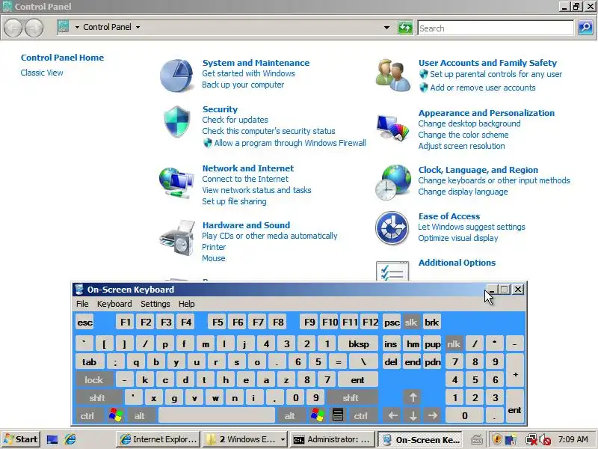Image resolution: width=598 pixels, height=449 pixels.
Task: Click the Control Panel Search input field
Action: (496, 28)
